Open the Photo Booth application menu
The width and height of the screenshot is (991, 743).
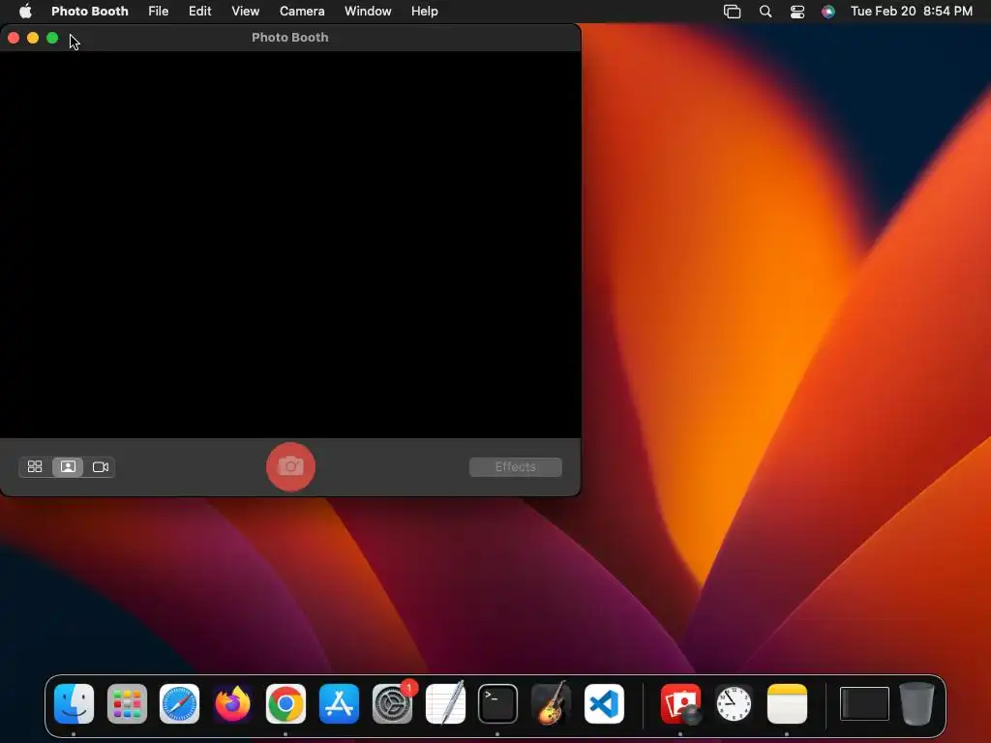90,11
